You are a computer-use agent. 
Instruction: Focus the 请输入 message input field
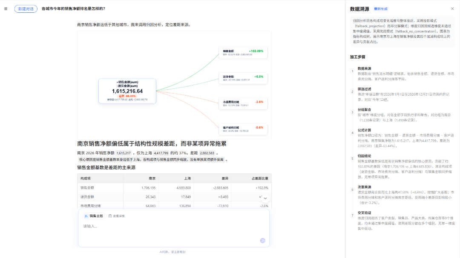pyautogui.click(x=174, y=226)
